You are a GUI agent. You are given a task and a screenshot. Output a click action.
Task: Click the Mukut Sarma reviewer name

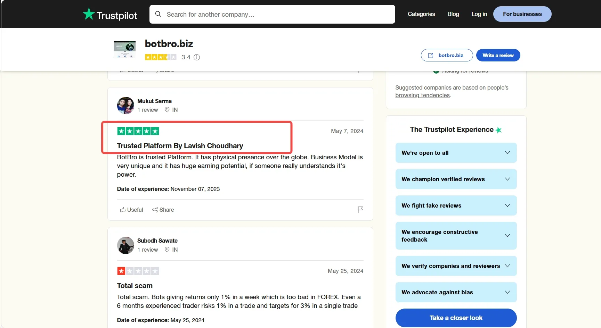click(155, 101)
